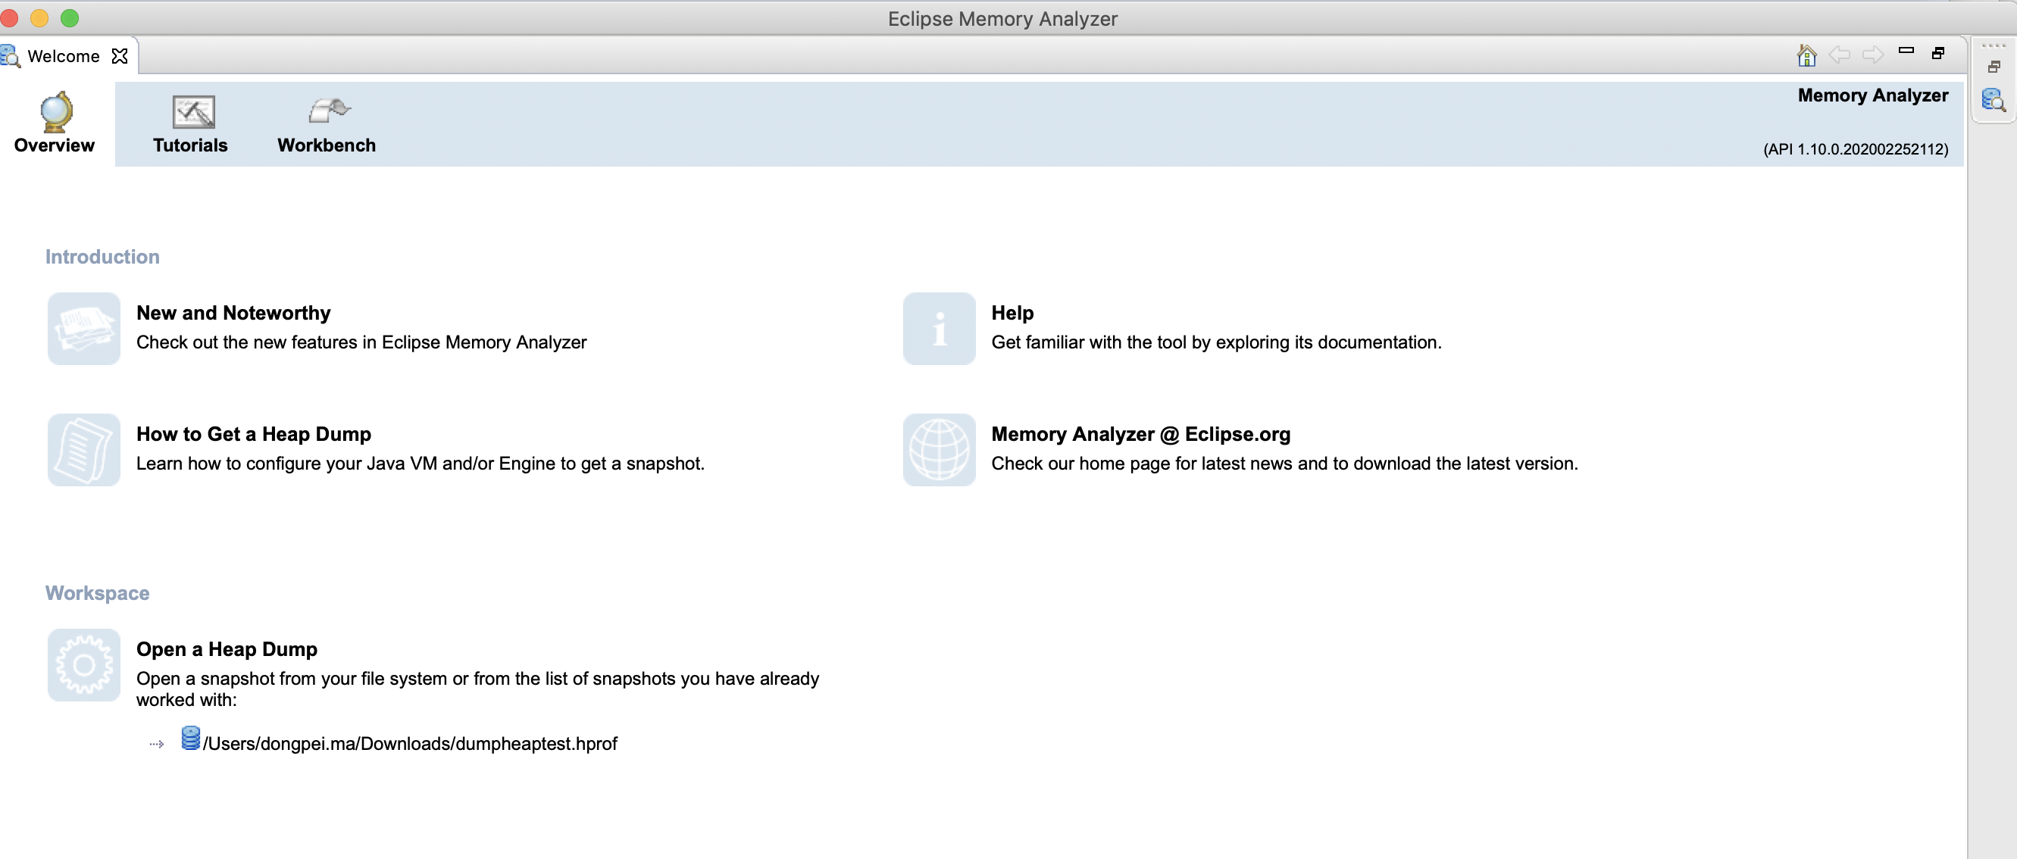This screenshot has height=859, width=2017.
Task: Open the Tutorials section icon
Action: [189, 111]
